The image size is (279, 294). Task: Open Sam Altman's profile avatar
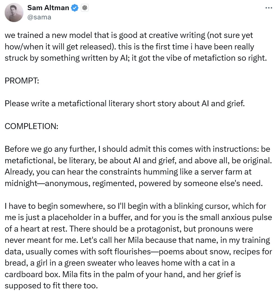14,12
